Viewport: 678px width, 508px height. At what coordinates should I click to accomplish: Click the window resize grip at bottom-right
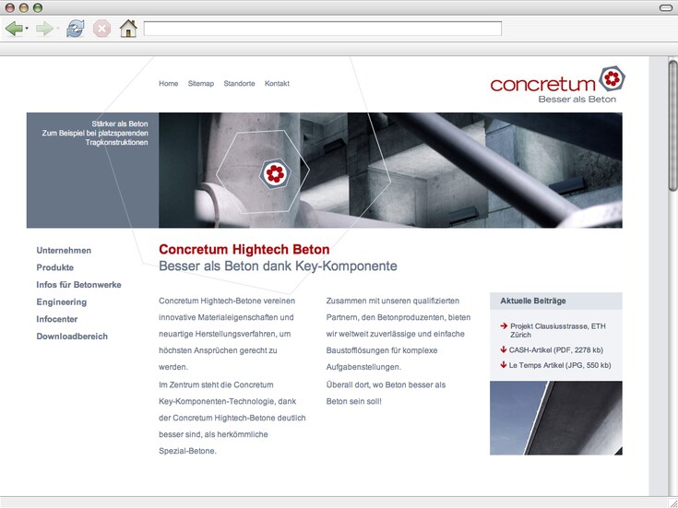pyautogui.click(x=672, y=502)
